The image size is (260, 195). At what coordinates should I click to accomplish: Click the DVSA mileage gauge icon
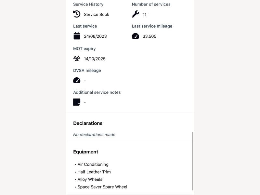click(77, 80)
